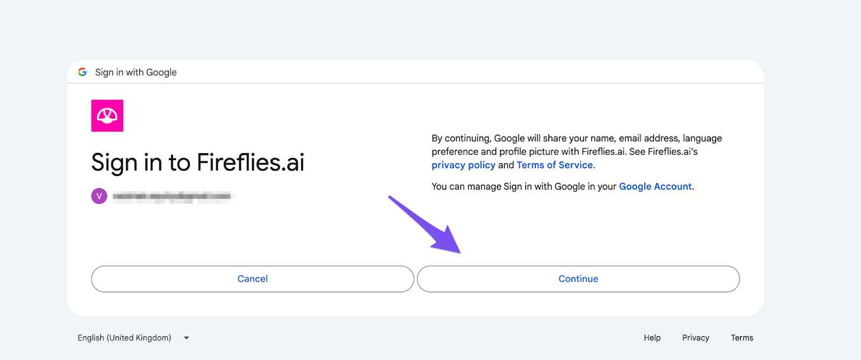Click the word 'and' between the policy links
This screenshot has width=861, height=360.
(506, 165)
